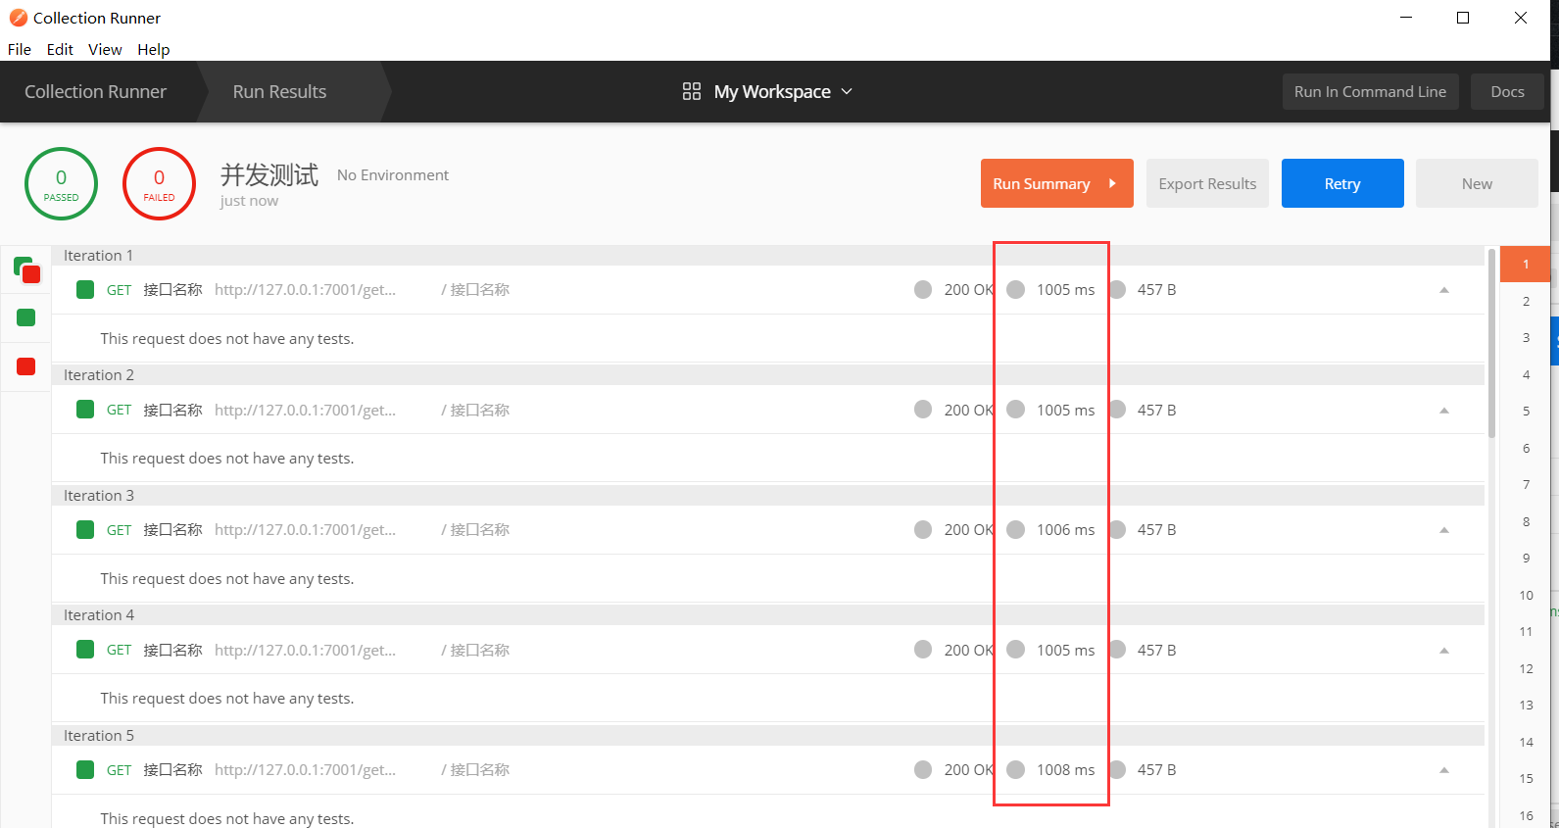Click the gray dot beside 457 B in Iteration 3
1559x828 pixels.
(1117, 529)
